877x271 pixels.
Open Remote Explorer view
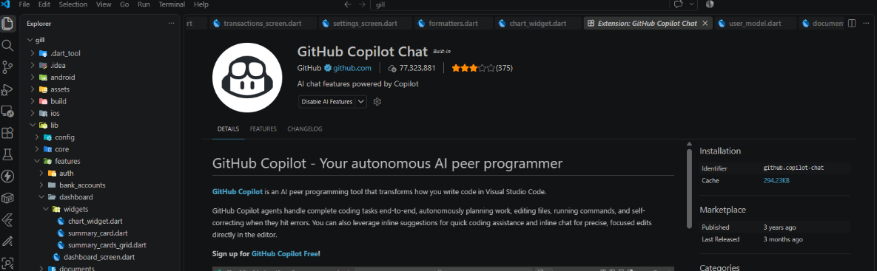pos(8,111)
